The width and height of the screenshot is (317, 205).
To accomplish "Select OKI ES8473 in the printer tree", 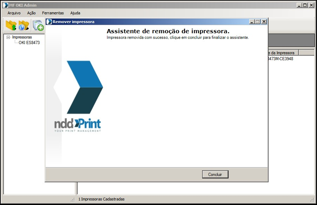I will coord(29,43).
